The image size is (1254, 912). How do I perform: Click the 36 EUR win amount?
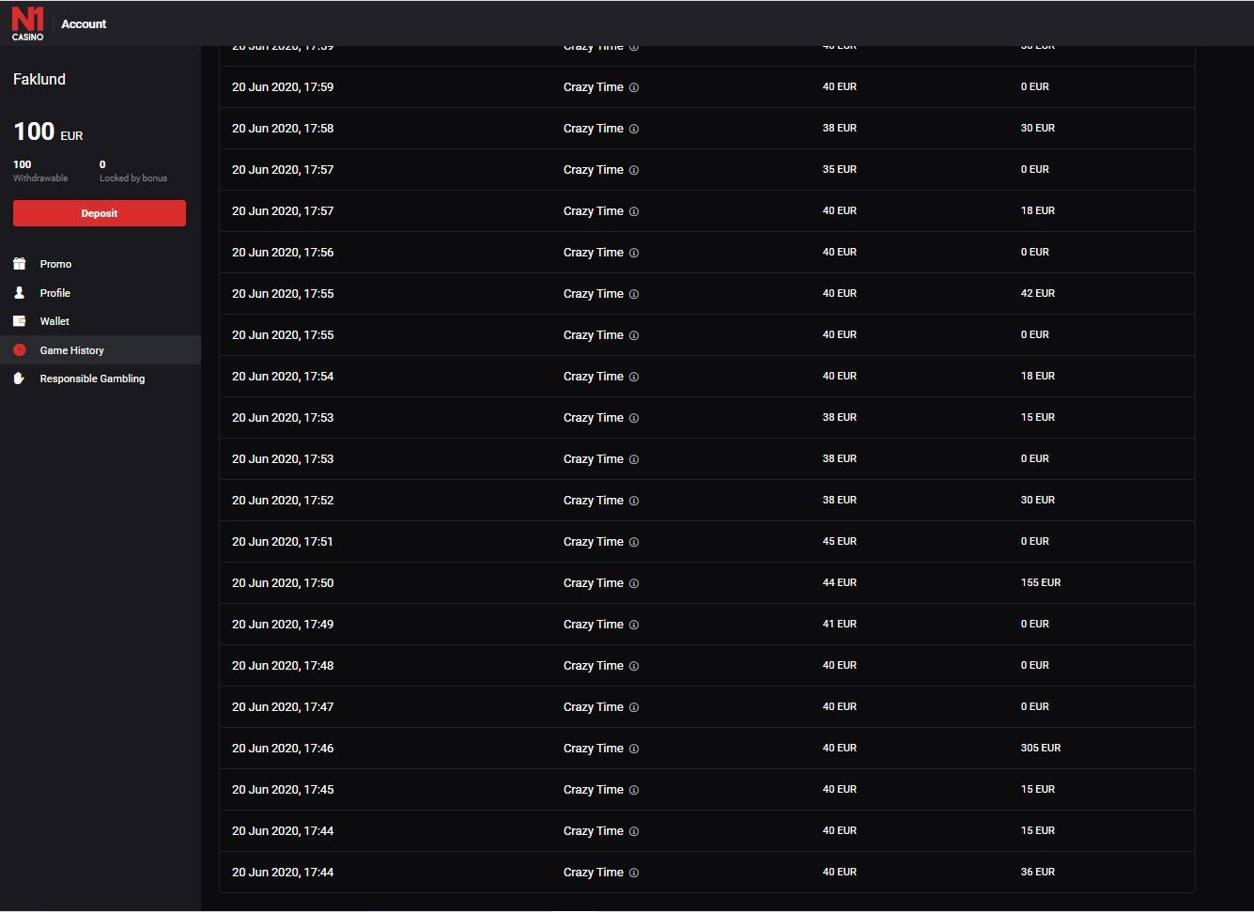tap(1037, 873)
